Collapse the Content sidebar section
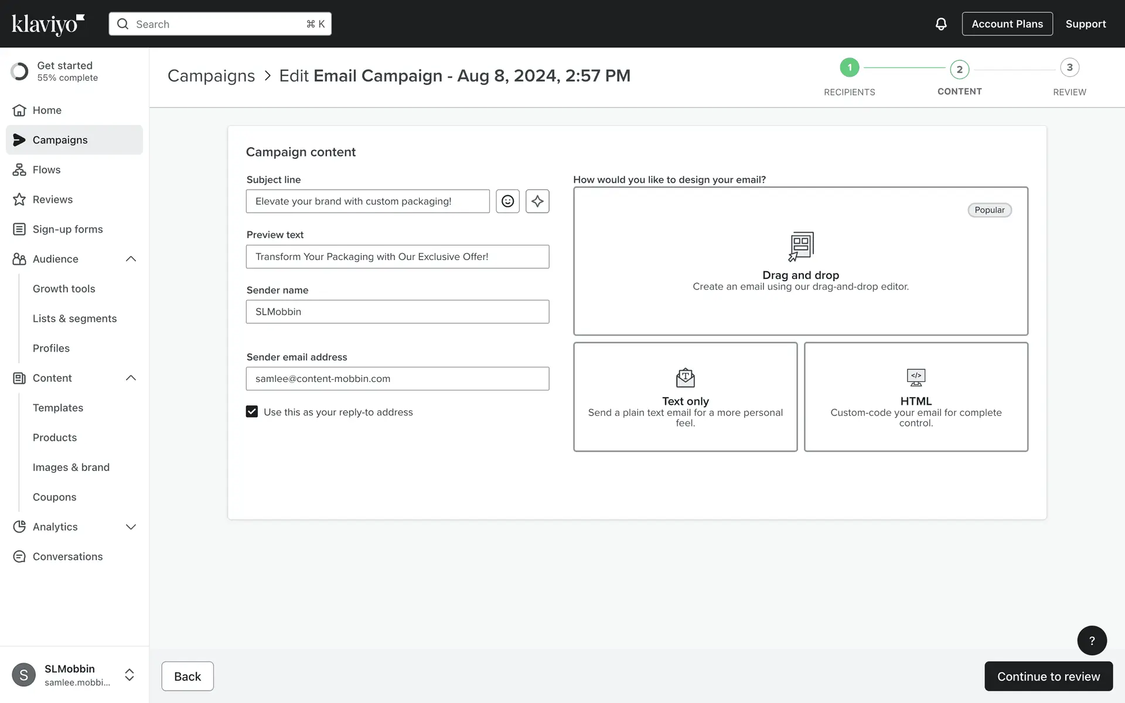Viewport: 1125px width, 703px height. pos(131,378)
